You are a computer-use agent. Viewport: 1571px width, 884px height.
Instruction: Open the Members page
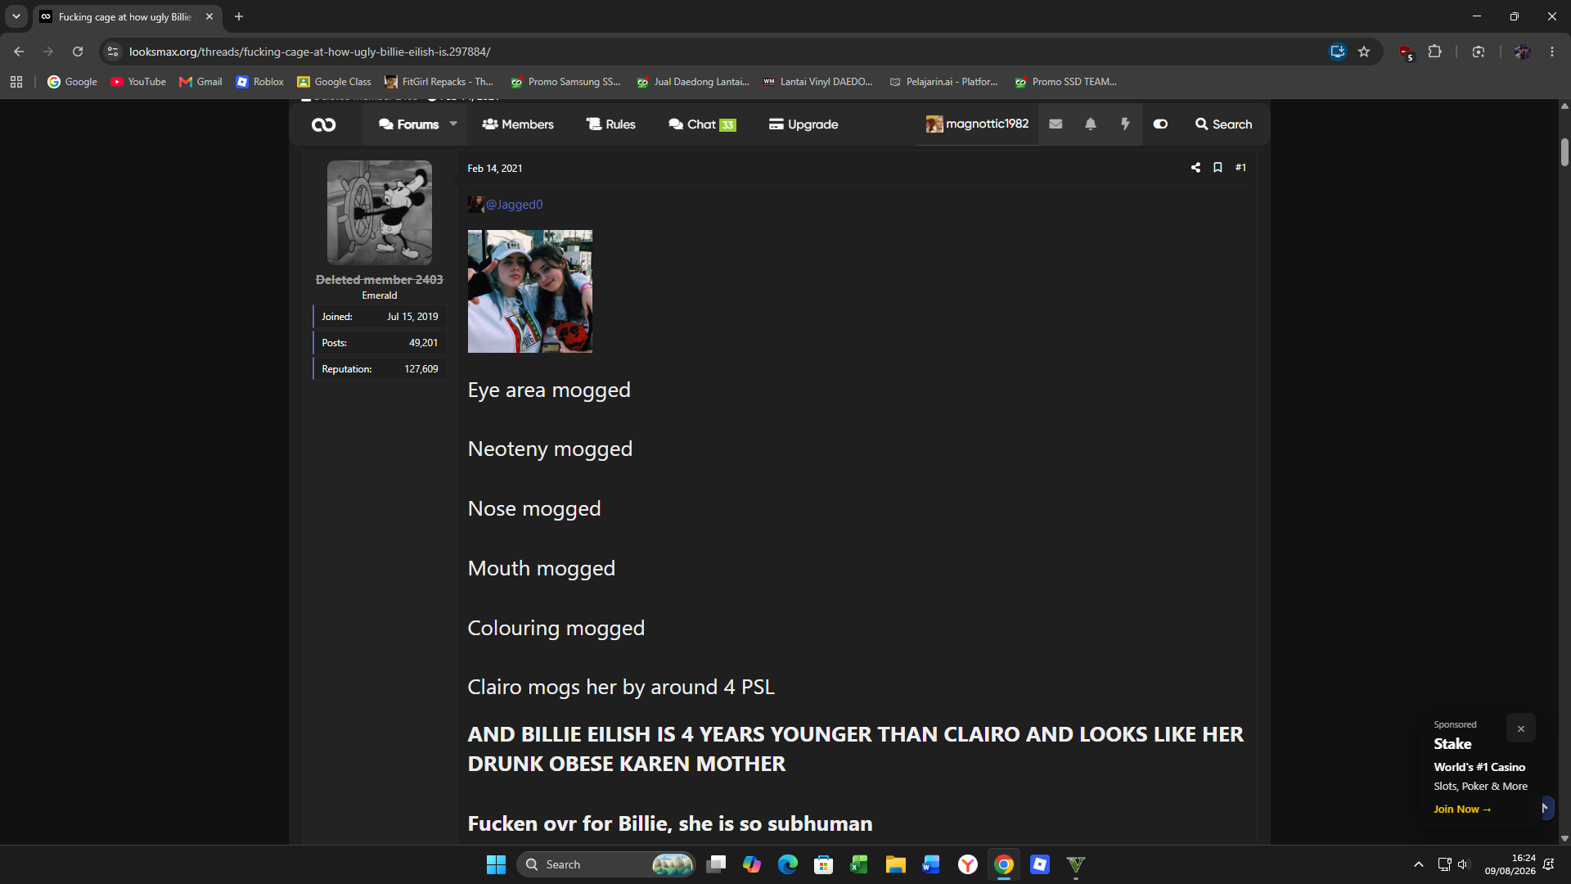pyautogui.click(x=518, y=124)
